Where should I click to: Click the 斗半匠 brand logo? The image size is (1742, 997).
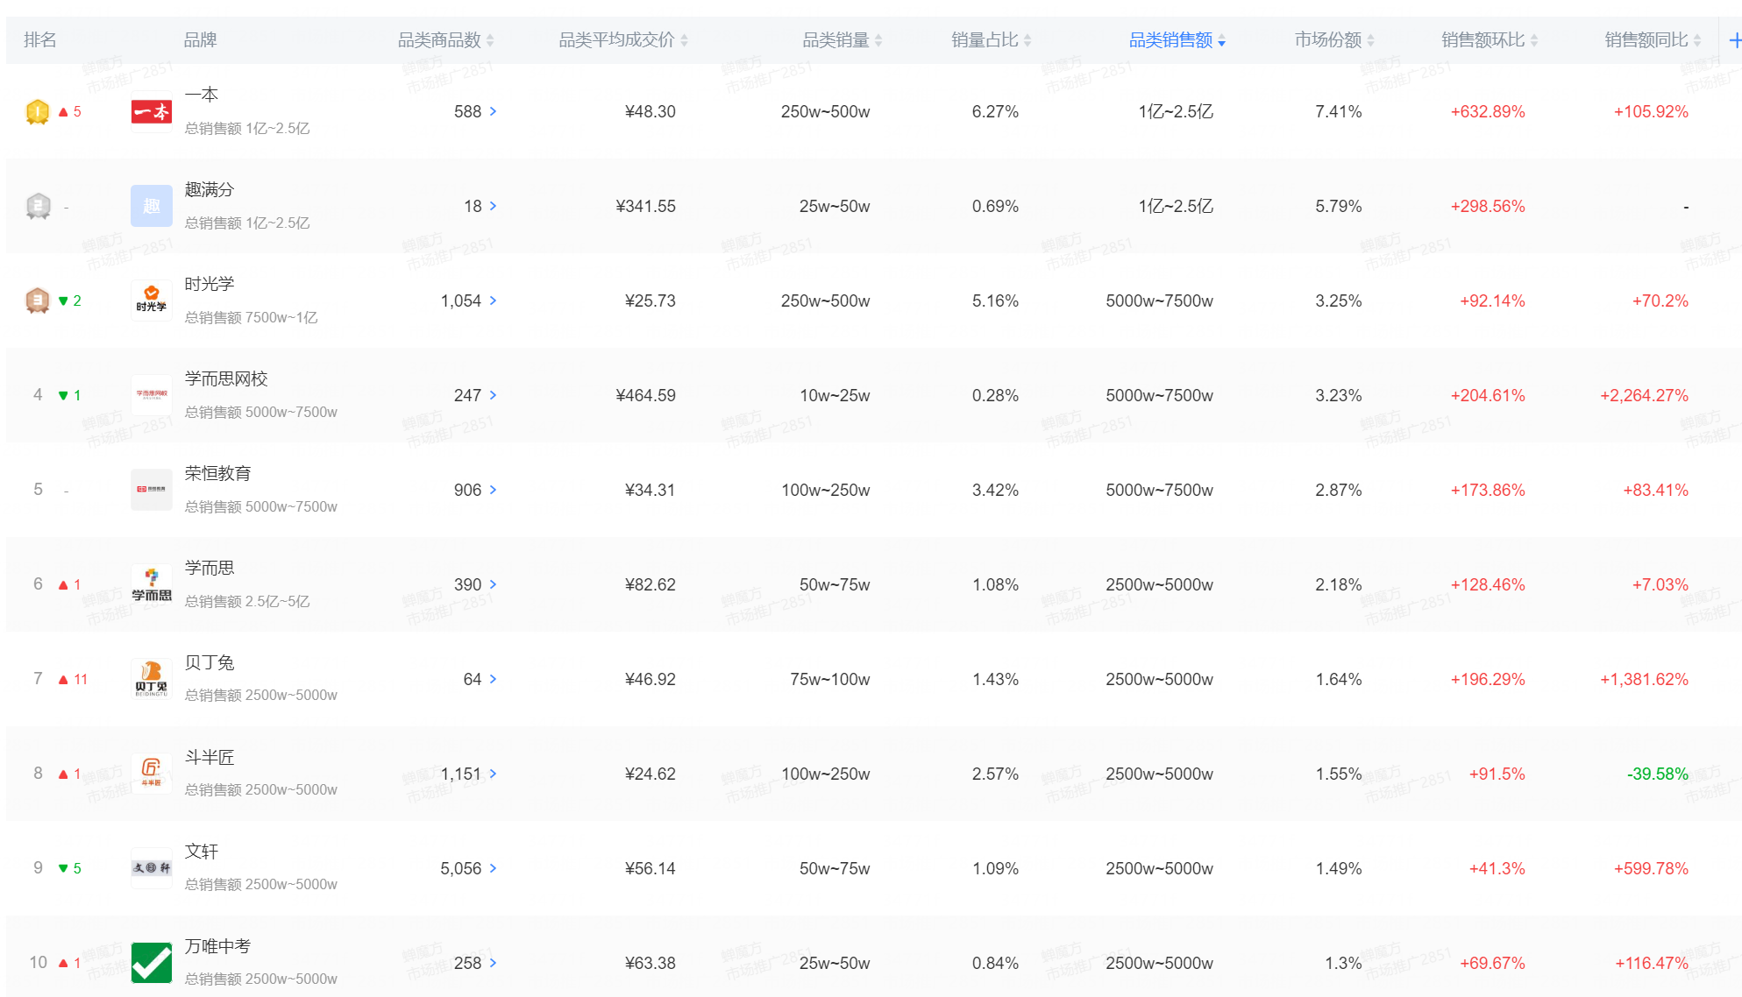[x=151, y=773]
